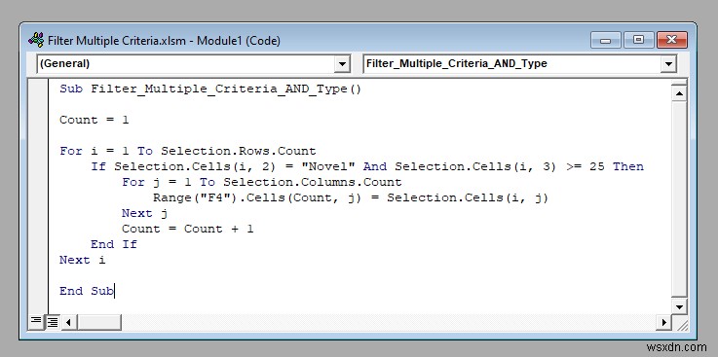Click vertical scrollbar up arrow
This screenshot has width=718, height=357.
pos(679,93)
